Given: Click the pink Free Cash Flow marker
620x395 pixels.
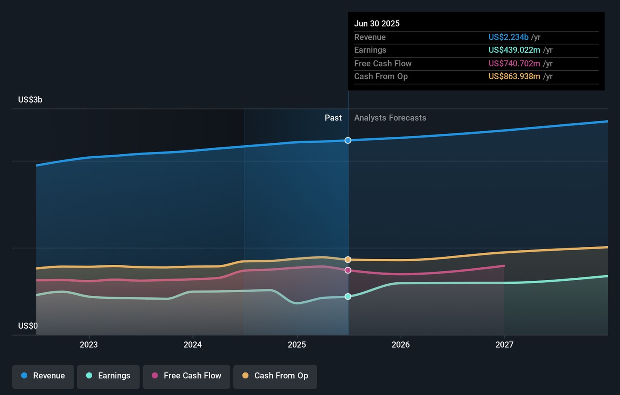Looking at the screenshot, I should pyautogui.click(x=348, y=270).
